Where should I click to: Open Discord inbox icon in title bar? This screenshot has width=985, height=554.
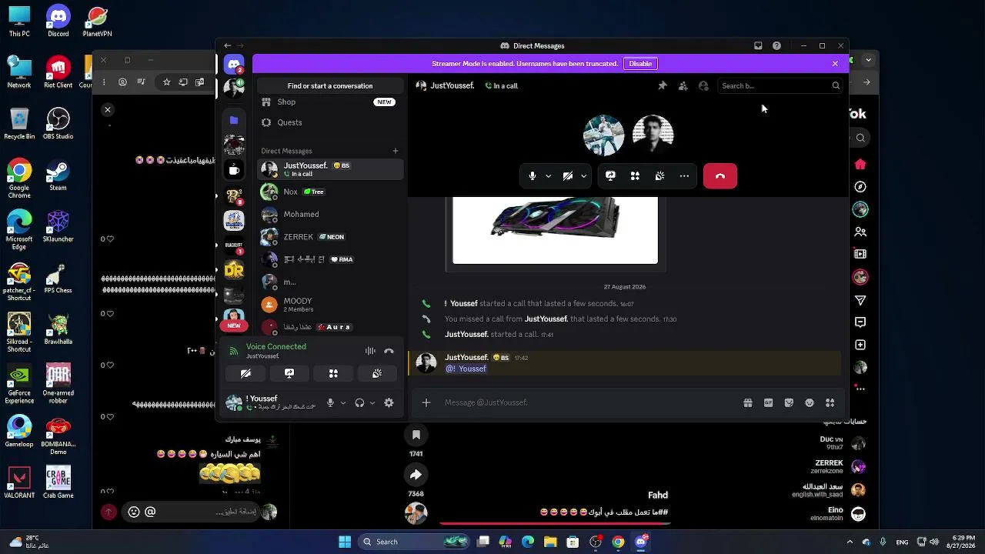point(758,46)
